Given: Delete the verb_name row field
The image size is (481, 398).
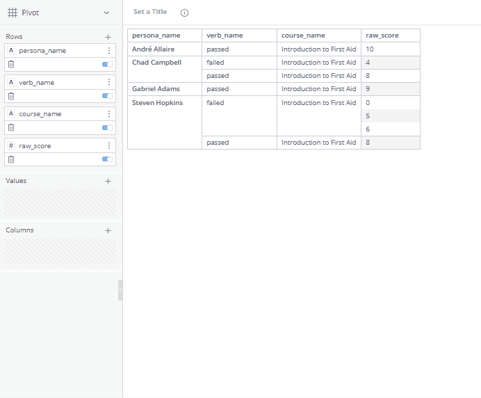Looking at the screenshot, I should 11,96.
